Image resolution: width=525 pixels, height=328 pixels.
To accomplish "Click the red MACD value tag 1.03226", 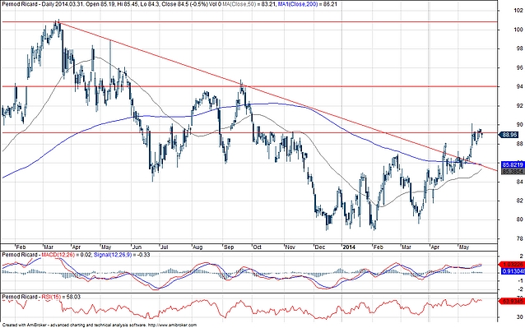I will click(x=511, y=265).
